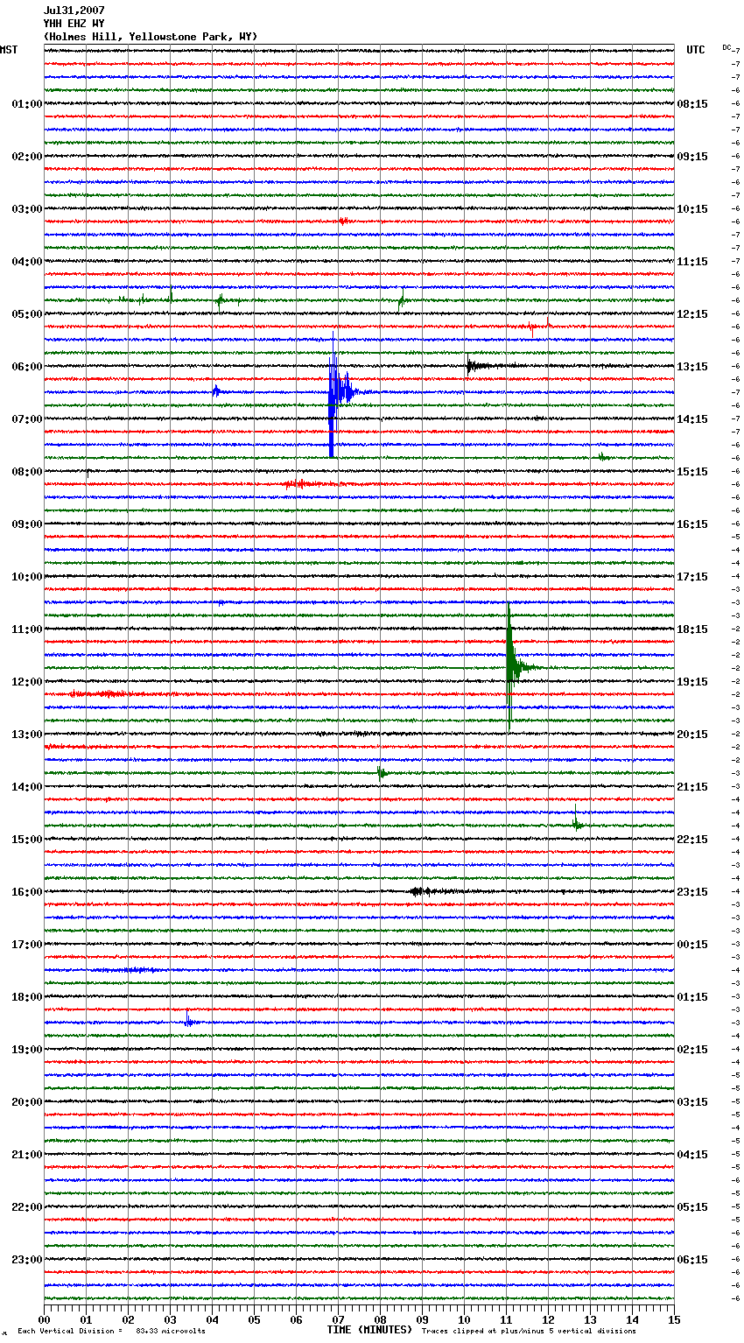Click the 13:15 UTC time label
Viewport: 744px width, 1343px height.
[692, 367]
